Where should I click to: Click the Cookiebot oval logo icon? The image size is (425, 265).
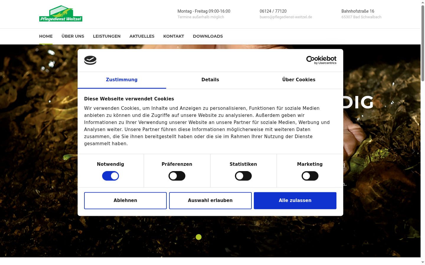[x=90, y=60]
